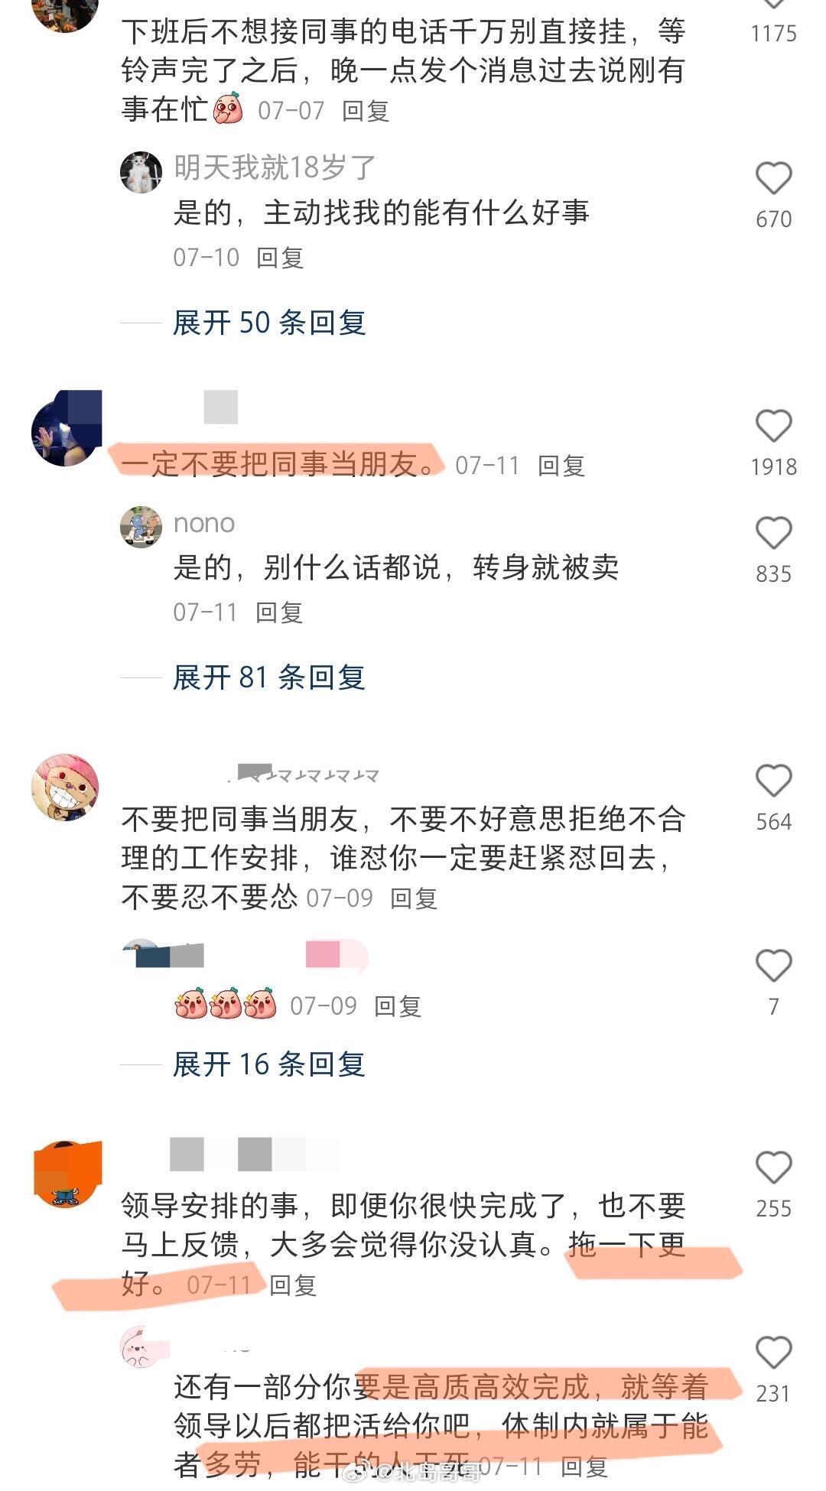This screenshot has height=1491, width=826.
Task: Expand 16 more replies
Action: (x=269, y=1064)
